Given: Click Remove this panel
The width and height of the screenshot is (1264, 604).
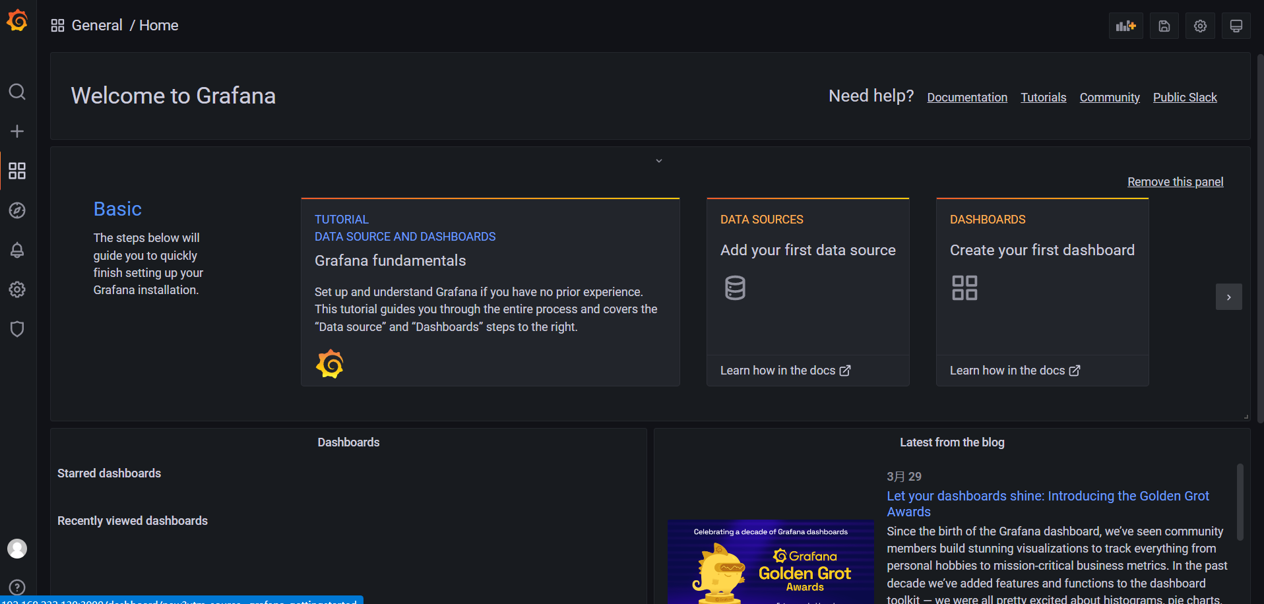Looking at the screenshot, I should click(1175, 182).
